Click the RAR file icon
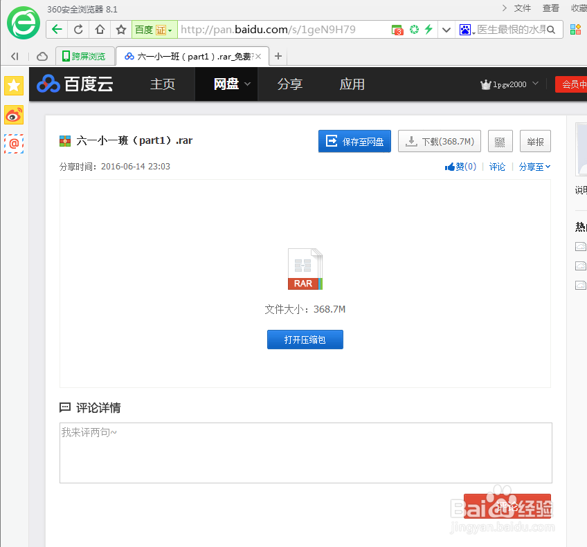The height and width of the screenshot is (547, 587). tap(305, 269)
